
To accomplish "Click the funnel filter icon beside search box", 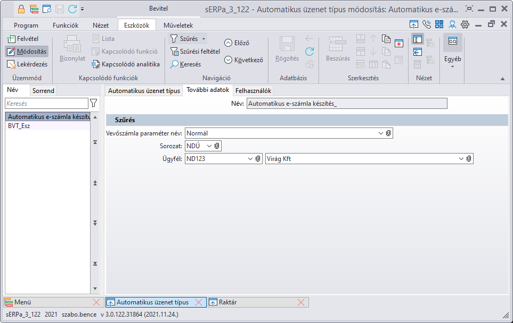I will pos(94,103).
